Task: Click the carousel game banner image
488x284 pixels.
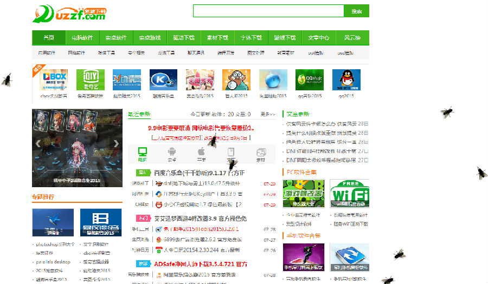Action: (x=77, y=148)
